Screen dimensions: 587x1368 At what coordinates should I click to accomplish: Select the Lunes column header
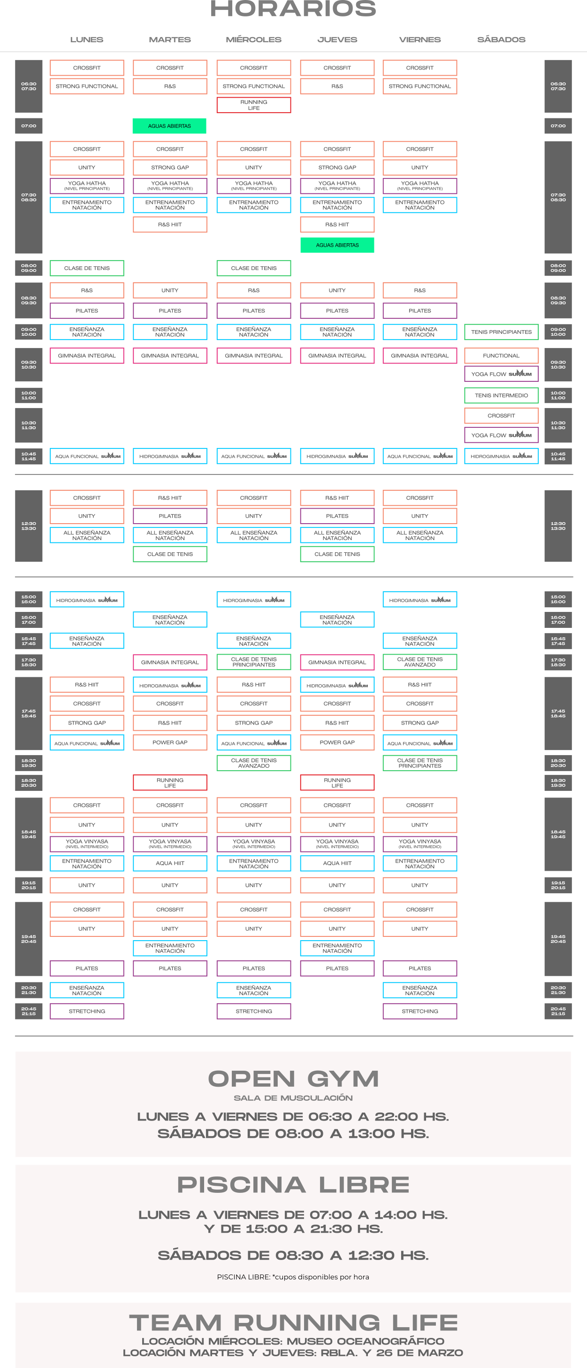86,39
